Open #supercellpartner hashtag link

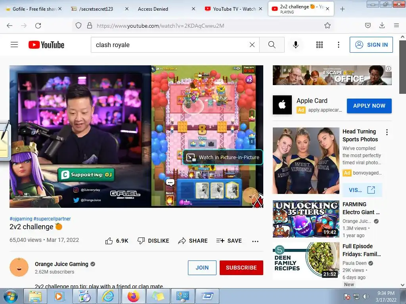tap(52, 218)
